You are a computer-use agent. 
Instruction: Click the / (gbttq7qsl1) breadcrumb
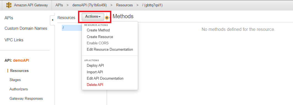tap(152, 5)
